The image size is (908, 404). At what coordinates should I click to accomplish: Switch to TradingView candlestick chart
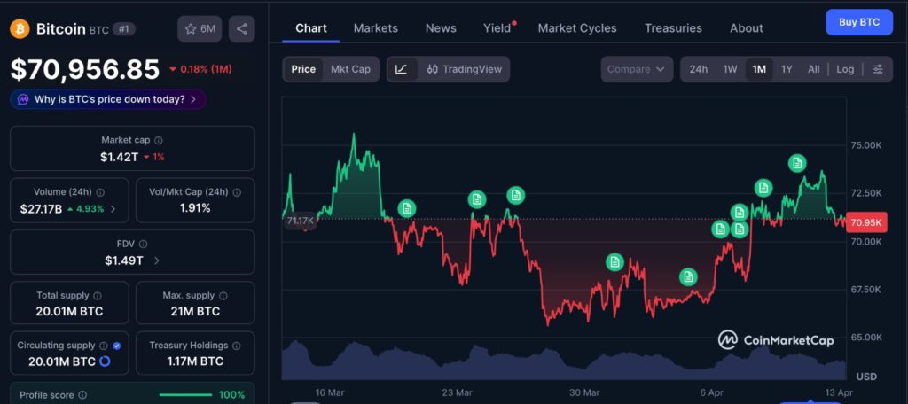click(x=464, y=69)
